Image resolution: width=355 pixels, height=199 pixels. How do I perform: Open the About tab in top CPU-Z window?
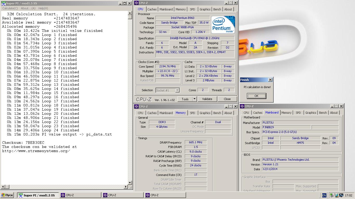click(x=228, y=9)
